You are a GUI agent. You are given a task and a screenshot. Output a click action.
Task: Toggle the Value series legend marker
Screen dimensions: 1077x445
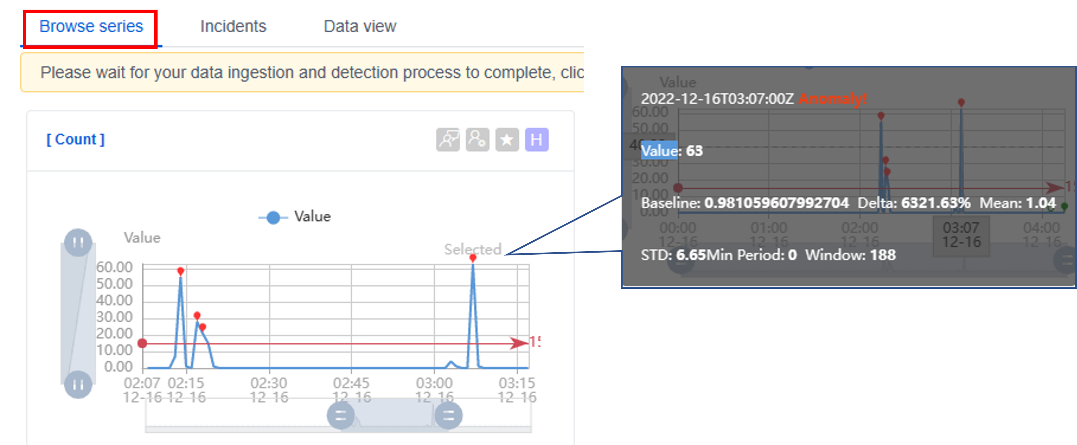click(273, 217)
